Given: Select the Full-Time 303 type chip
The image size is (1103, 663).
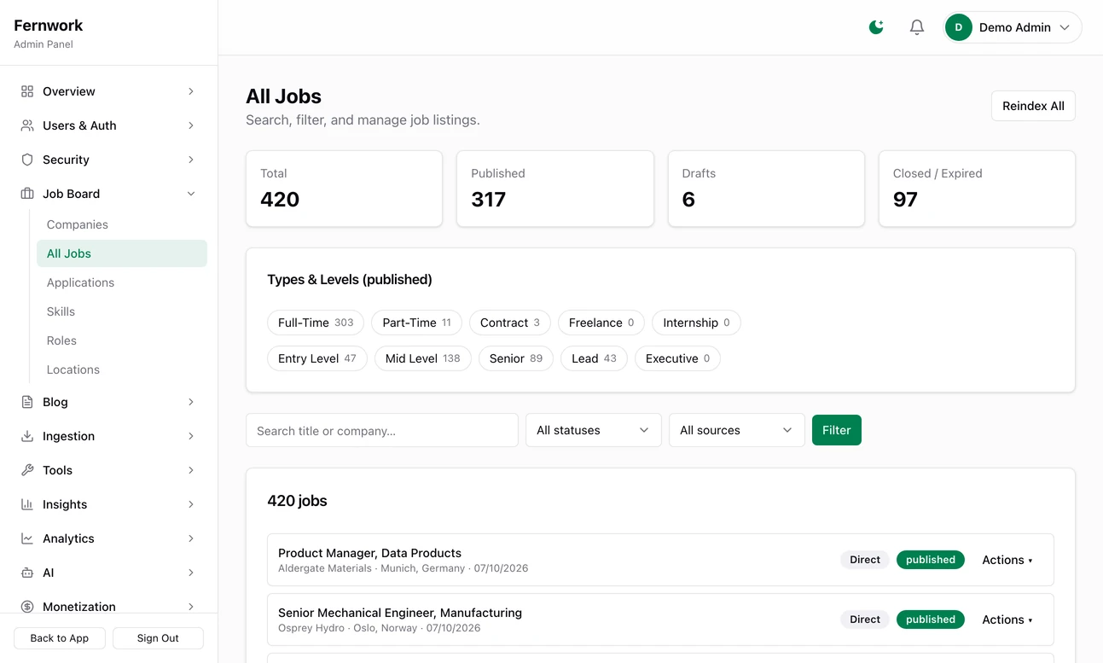Looking at the screenshot, I should point(316,323).
